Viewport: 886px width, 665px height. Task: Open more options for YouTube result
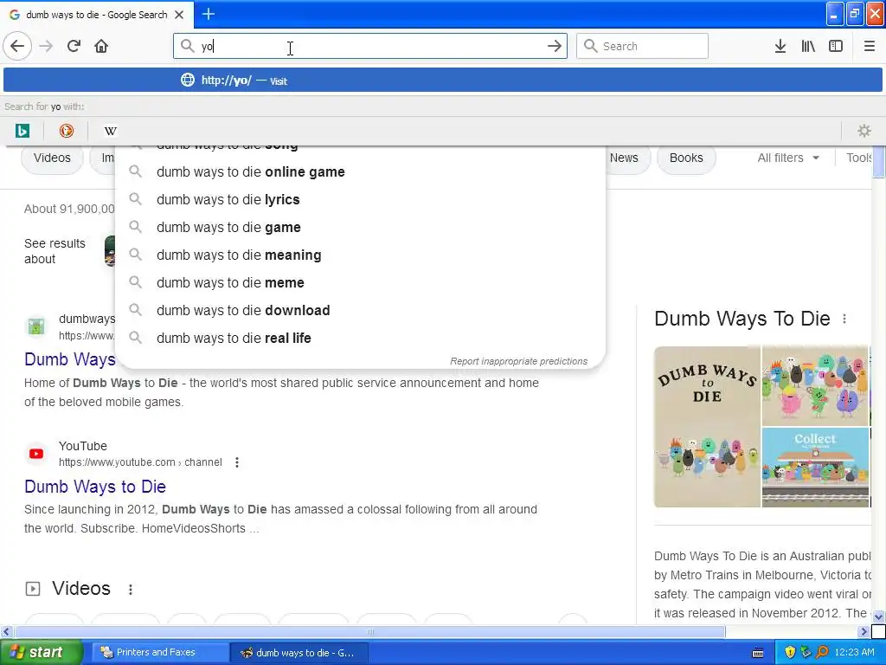click(x=237, y=462)
